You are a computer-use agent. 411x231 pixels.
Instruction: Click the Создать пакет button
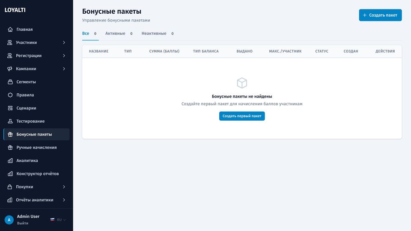380,15
